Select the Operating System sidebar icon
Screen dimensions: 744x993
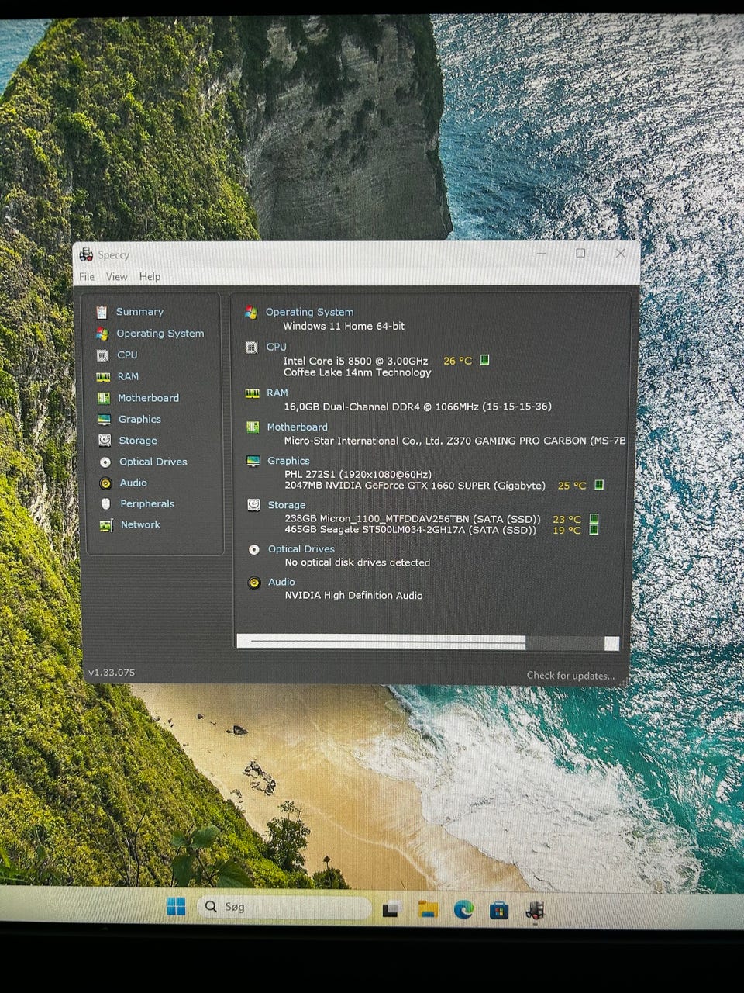point(102,334)
